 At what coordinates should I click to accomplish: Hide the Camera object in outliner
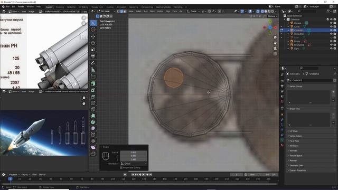point(331,23)
